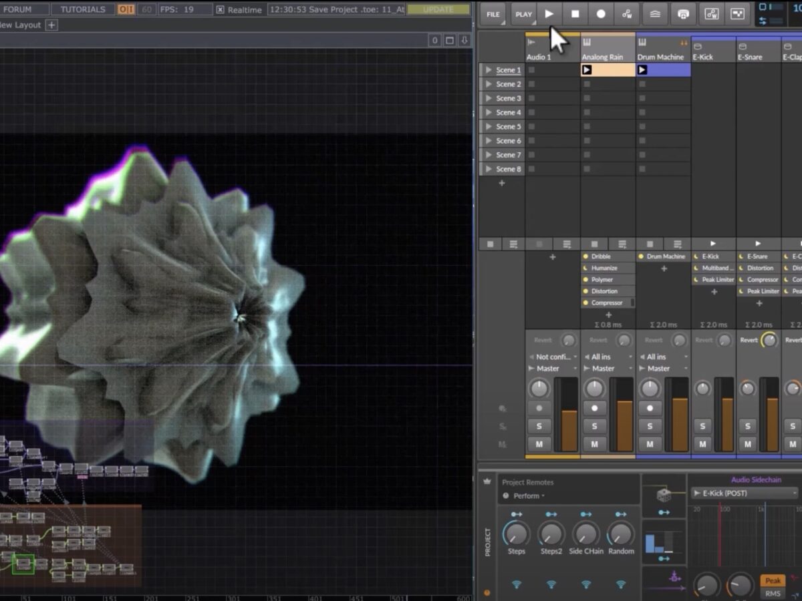Click the crown icon above Project label
802x601 pixels.
[487, 481]
